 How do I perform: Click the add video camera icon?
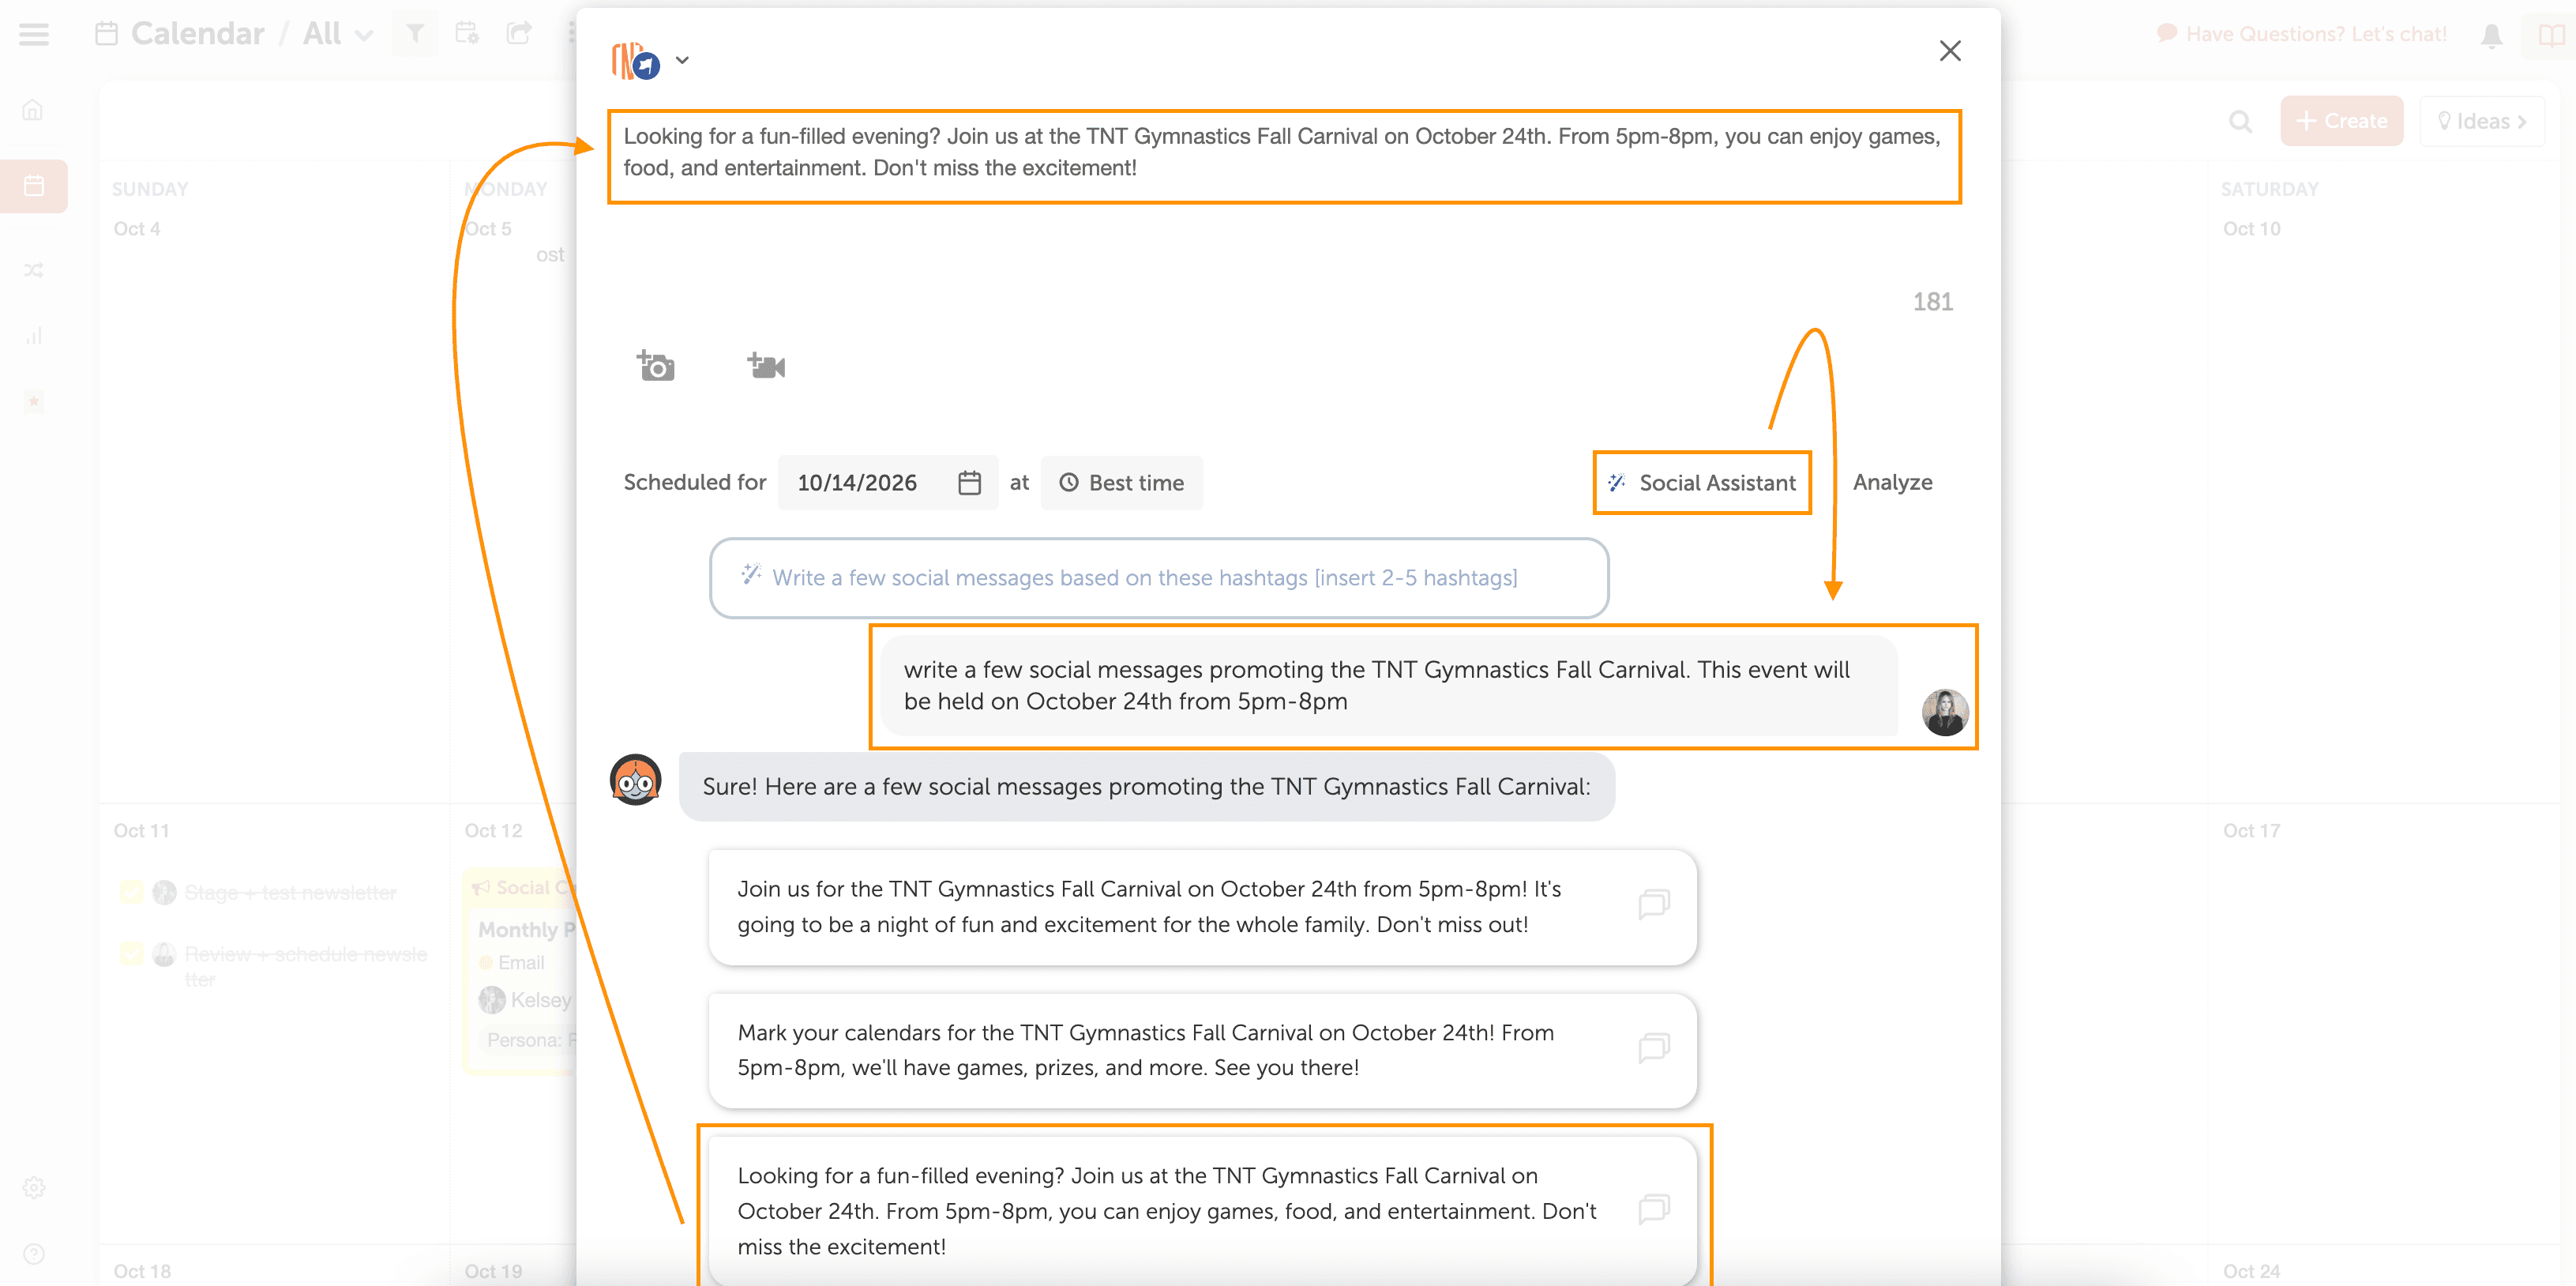(x=766, y=366)
